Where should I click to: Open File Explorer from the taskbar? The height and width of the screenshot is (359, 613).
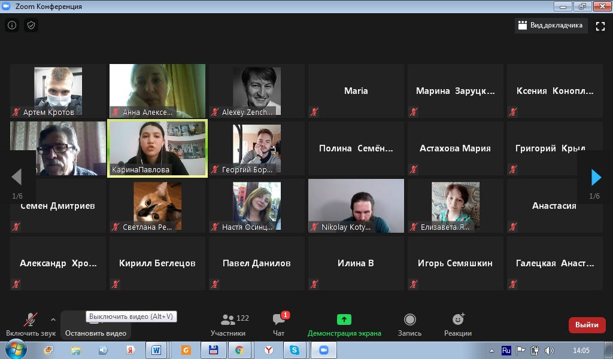(75, 350)
